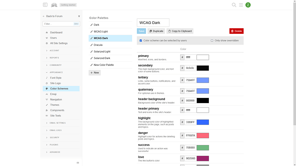Screen dimensions: 296x166
Task: Select the Dark color palette
Action: point(110,25)
